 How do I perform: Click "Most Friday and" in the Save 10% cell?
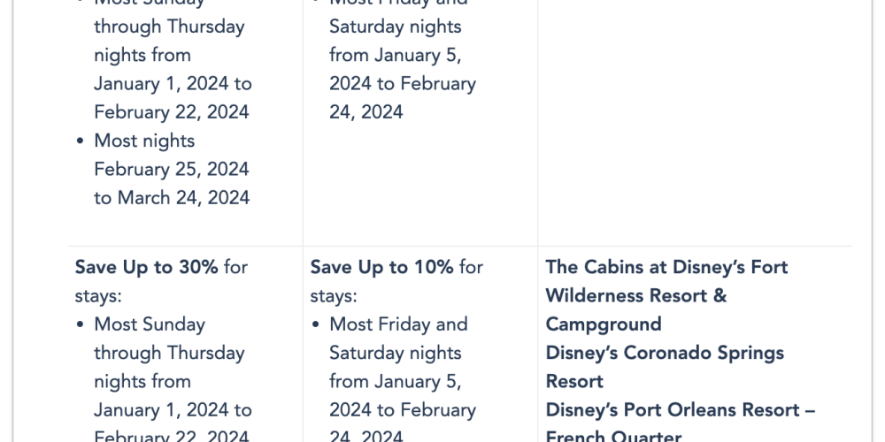pos(398,324)
